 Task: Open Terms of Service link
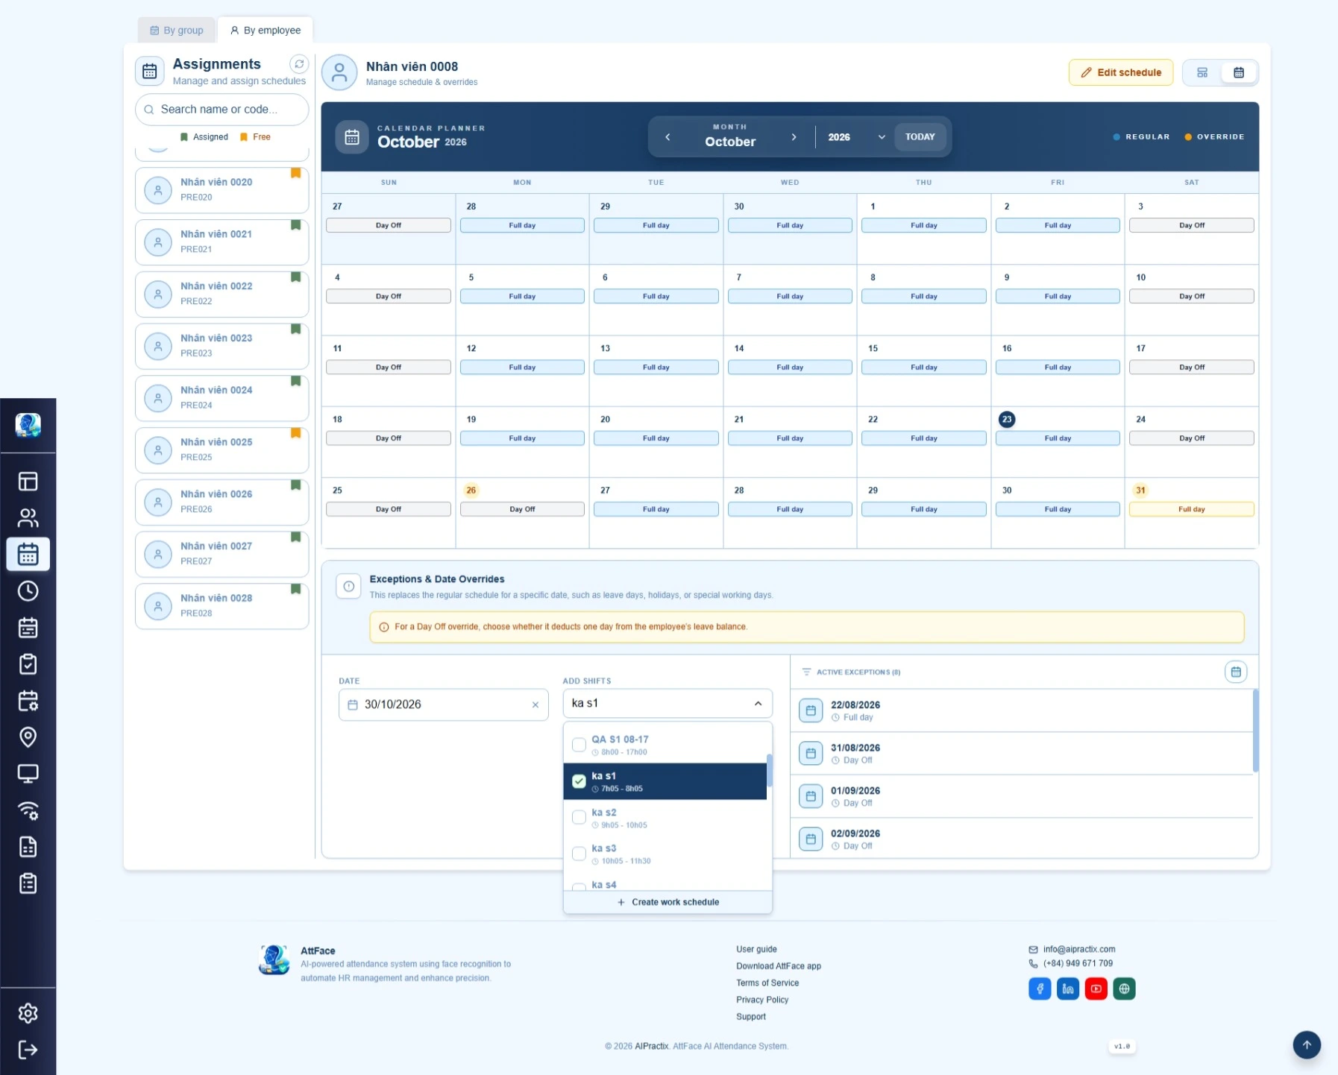pos(767,983)
